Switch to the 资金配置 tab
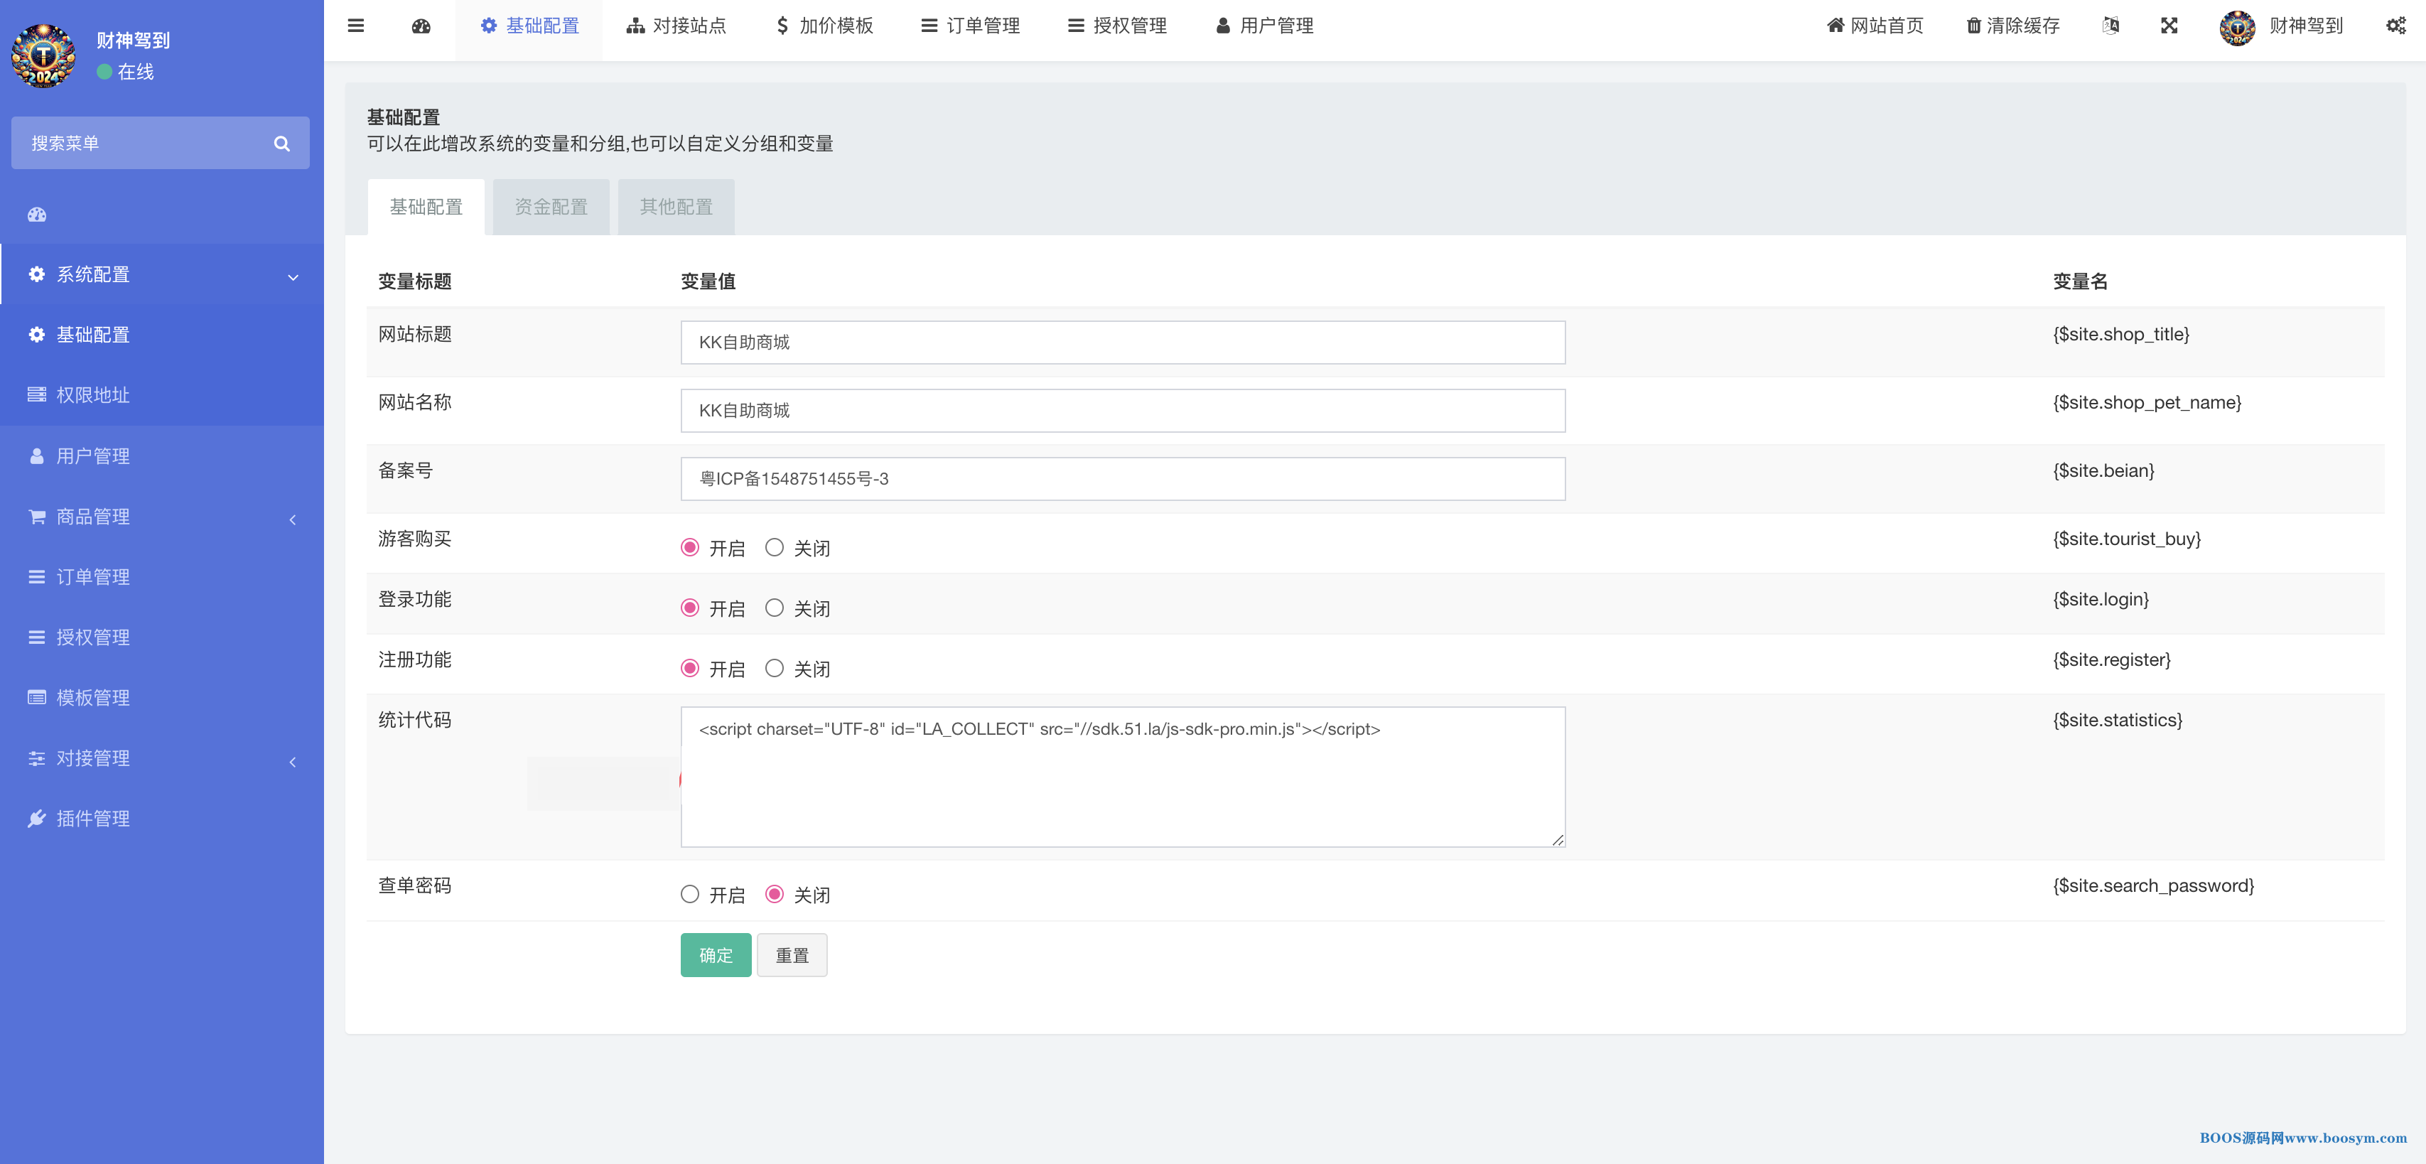The height and width of the screenshot is (1164, 2426). click(x=551, y=208)
